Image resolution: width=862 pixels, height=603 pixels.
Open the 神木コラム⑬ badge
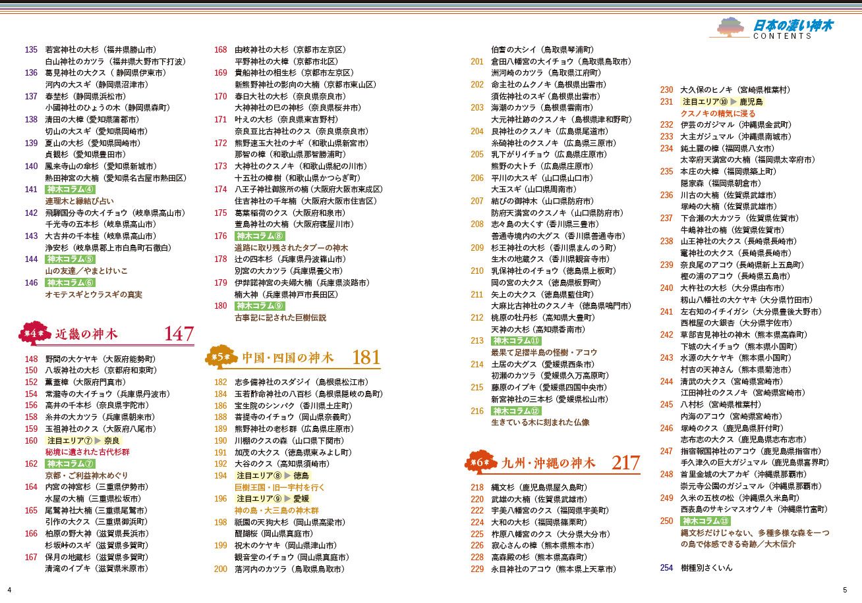pos(705,521)
